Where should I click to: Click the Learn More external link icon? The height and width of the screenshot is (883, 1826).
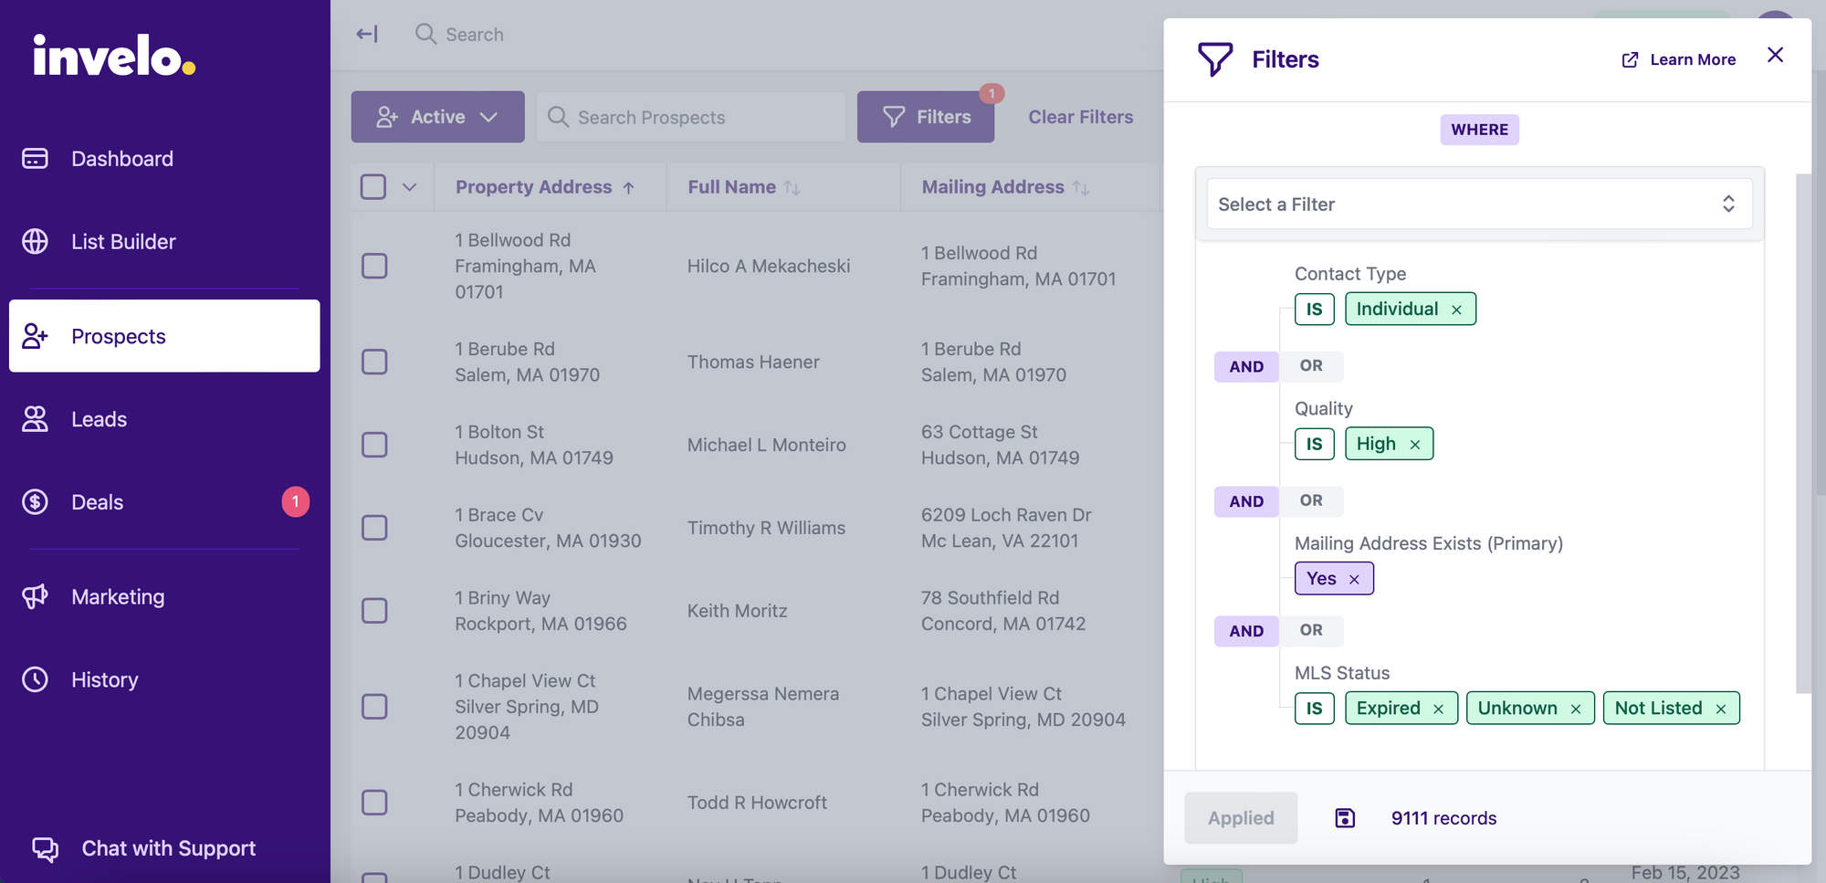pyautogui.click(x=1630, y=60)
